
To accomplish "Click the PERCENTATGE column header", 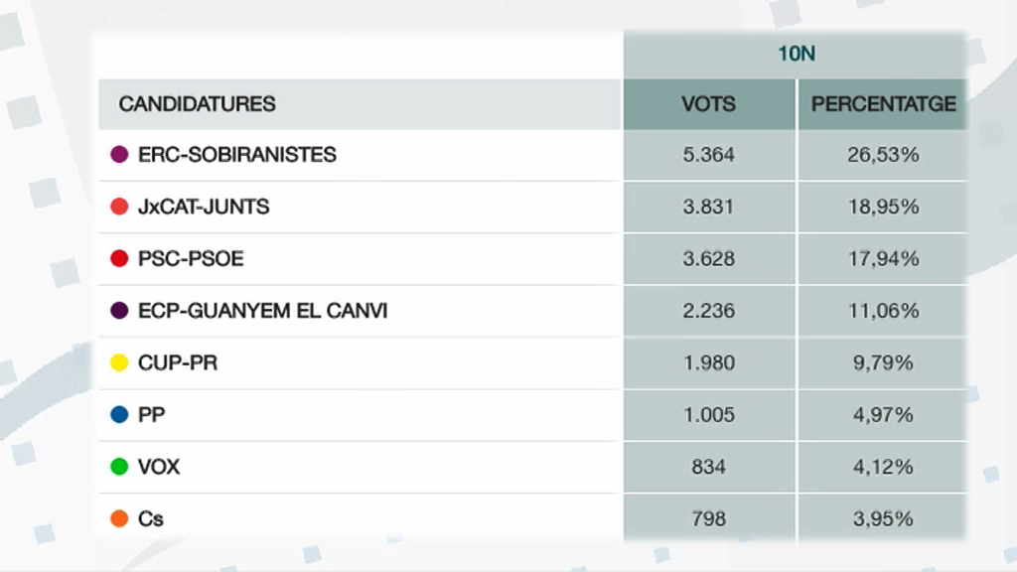I will [x=883, y=103].
